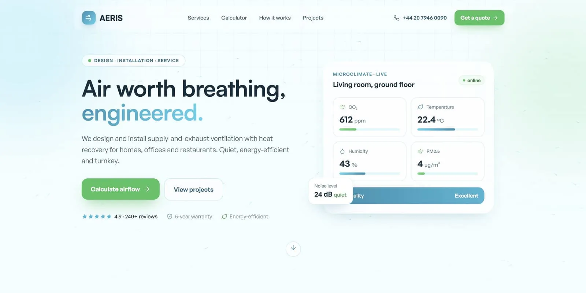Open the Projects nav link

point(313,18)
